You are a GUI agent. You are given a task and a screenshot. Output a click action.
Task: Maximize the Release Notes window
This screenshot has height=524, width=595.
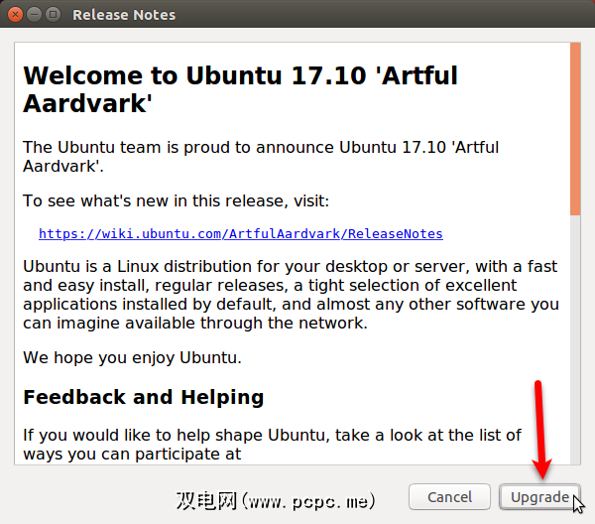(52, 15)
